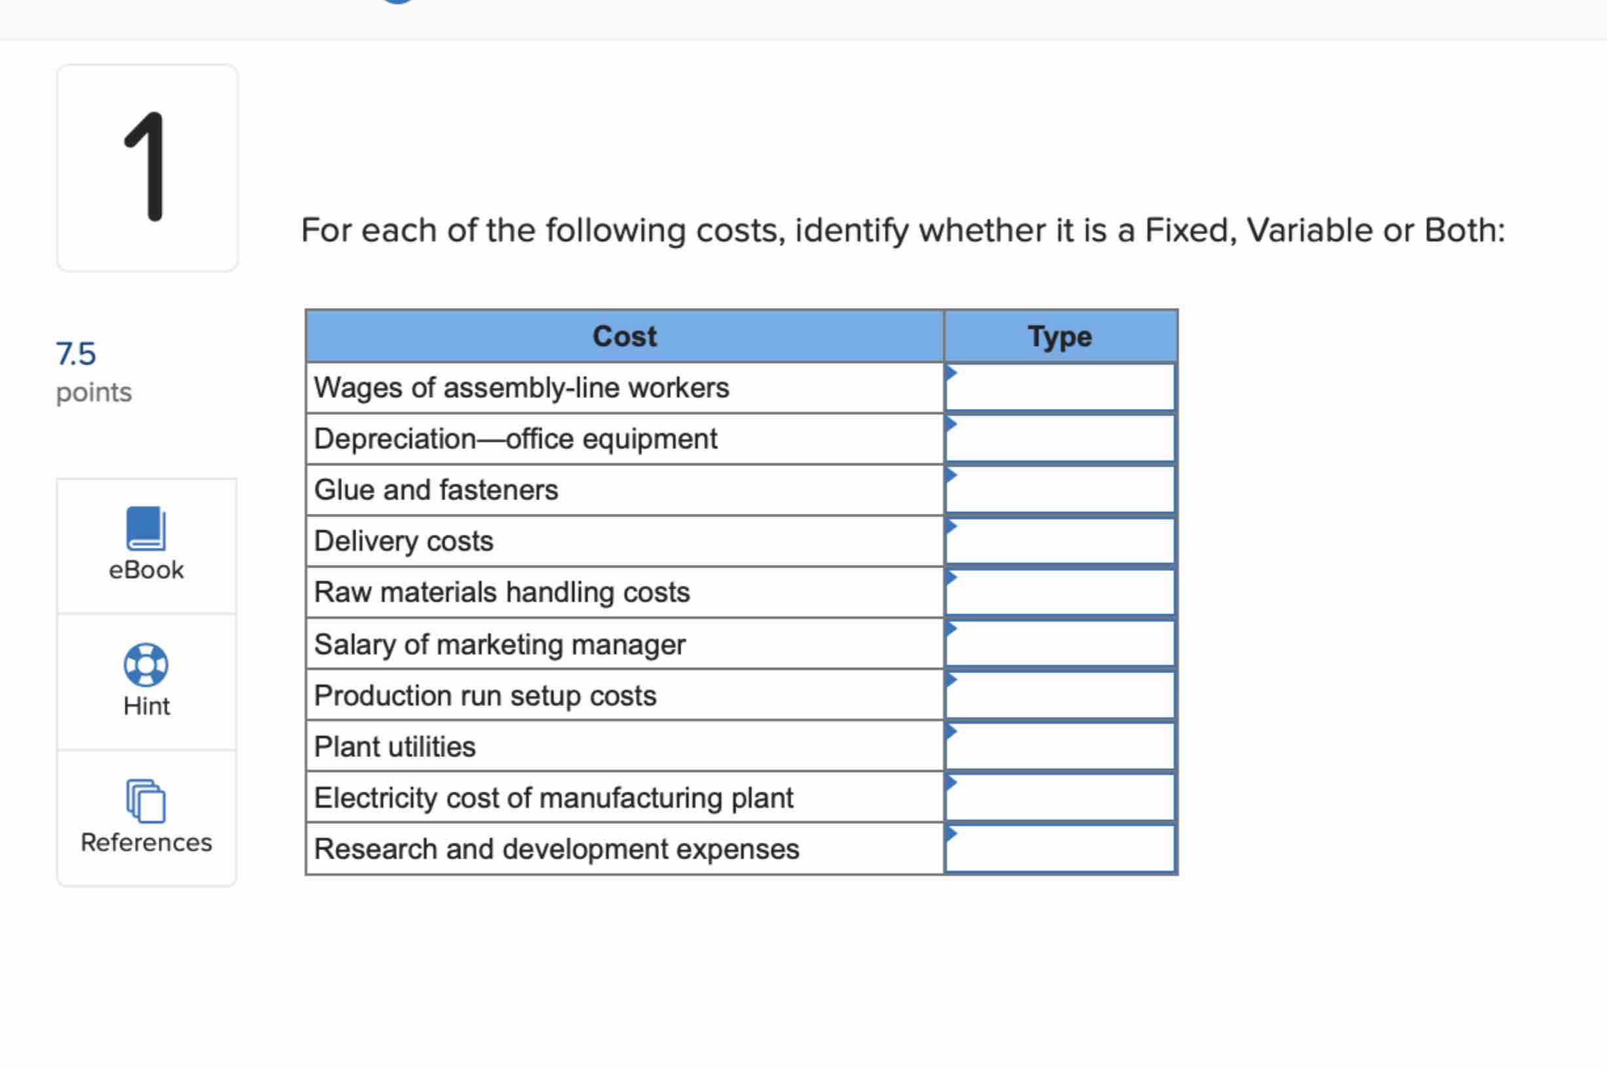This screenshot has height=1069, width=1607.
Task: Click the 7.5 points label
Action: coord(76,355)
